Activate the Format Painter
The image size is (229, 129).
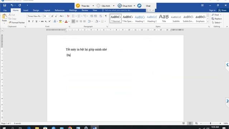pos(17,23)
